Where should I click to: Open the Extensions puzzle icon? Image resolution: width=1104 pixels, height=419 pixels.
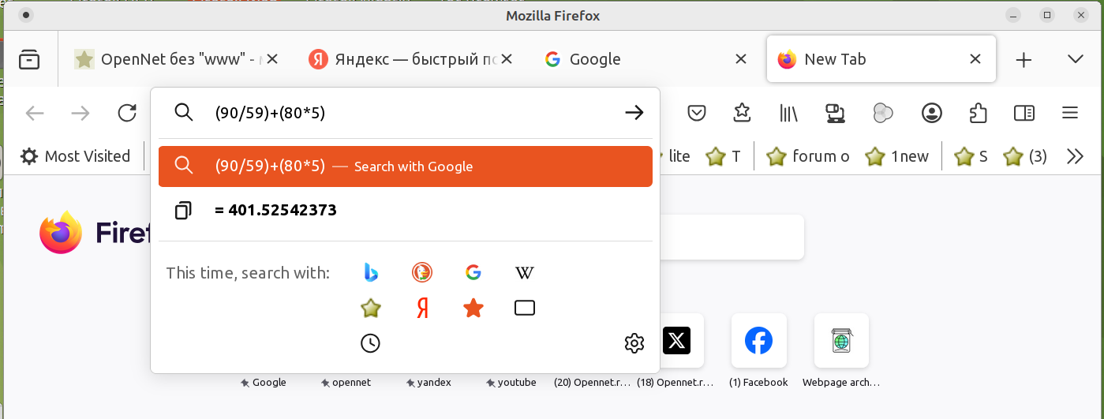(978, 113)
